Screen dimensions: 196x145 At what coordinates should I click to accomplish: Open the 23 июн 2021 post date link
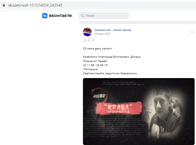(102, 34)
